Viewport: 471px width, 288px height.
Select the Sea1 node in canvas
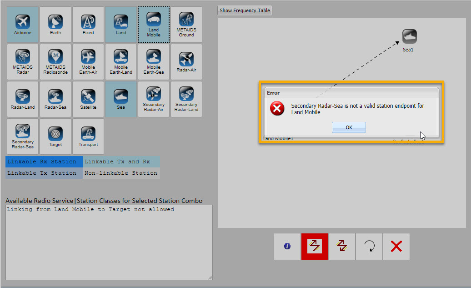410,37
